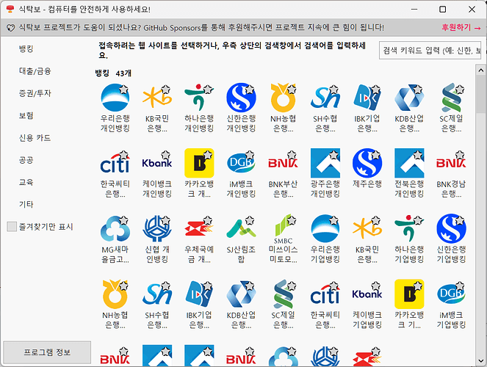Switch to 대출/금융 category
This screenshot has width=487, height=367.
click(35, 71)
